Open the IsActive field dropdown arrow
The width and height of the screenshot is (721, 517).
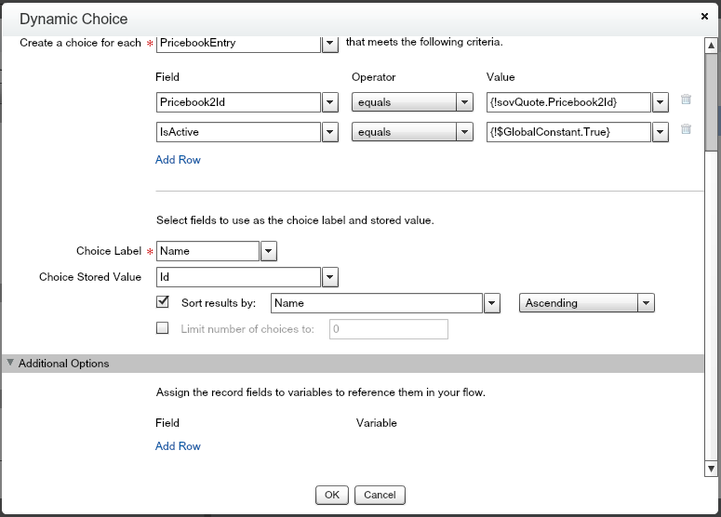(329, 132)
